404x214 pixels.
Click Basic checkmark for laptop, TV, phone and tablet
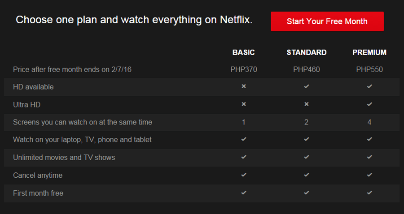click(244, 139)
